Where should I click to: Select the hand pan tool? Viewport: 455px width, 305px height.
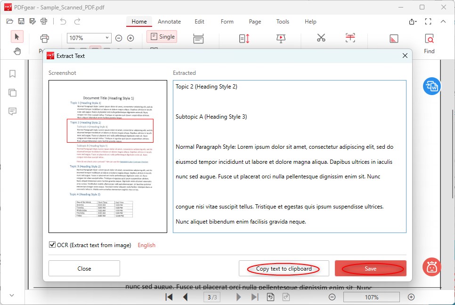17,51
